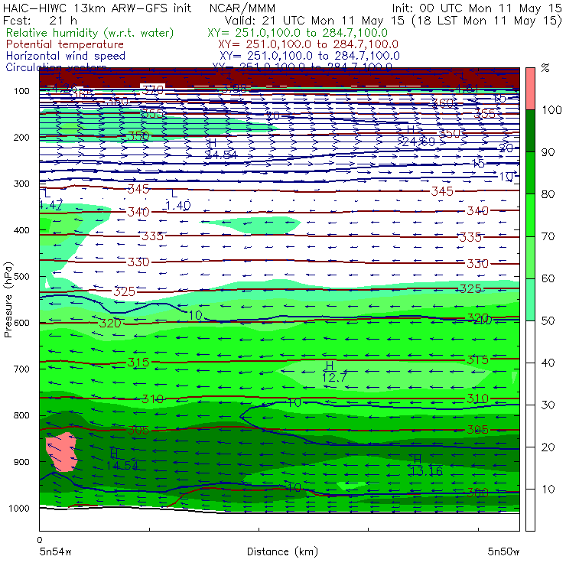Image resolution: width=566 pixels, height=566 pixels.
Task: Click the red 'Potential temperature' legend label
Action: [65, 44]
